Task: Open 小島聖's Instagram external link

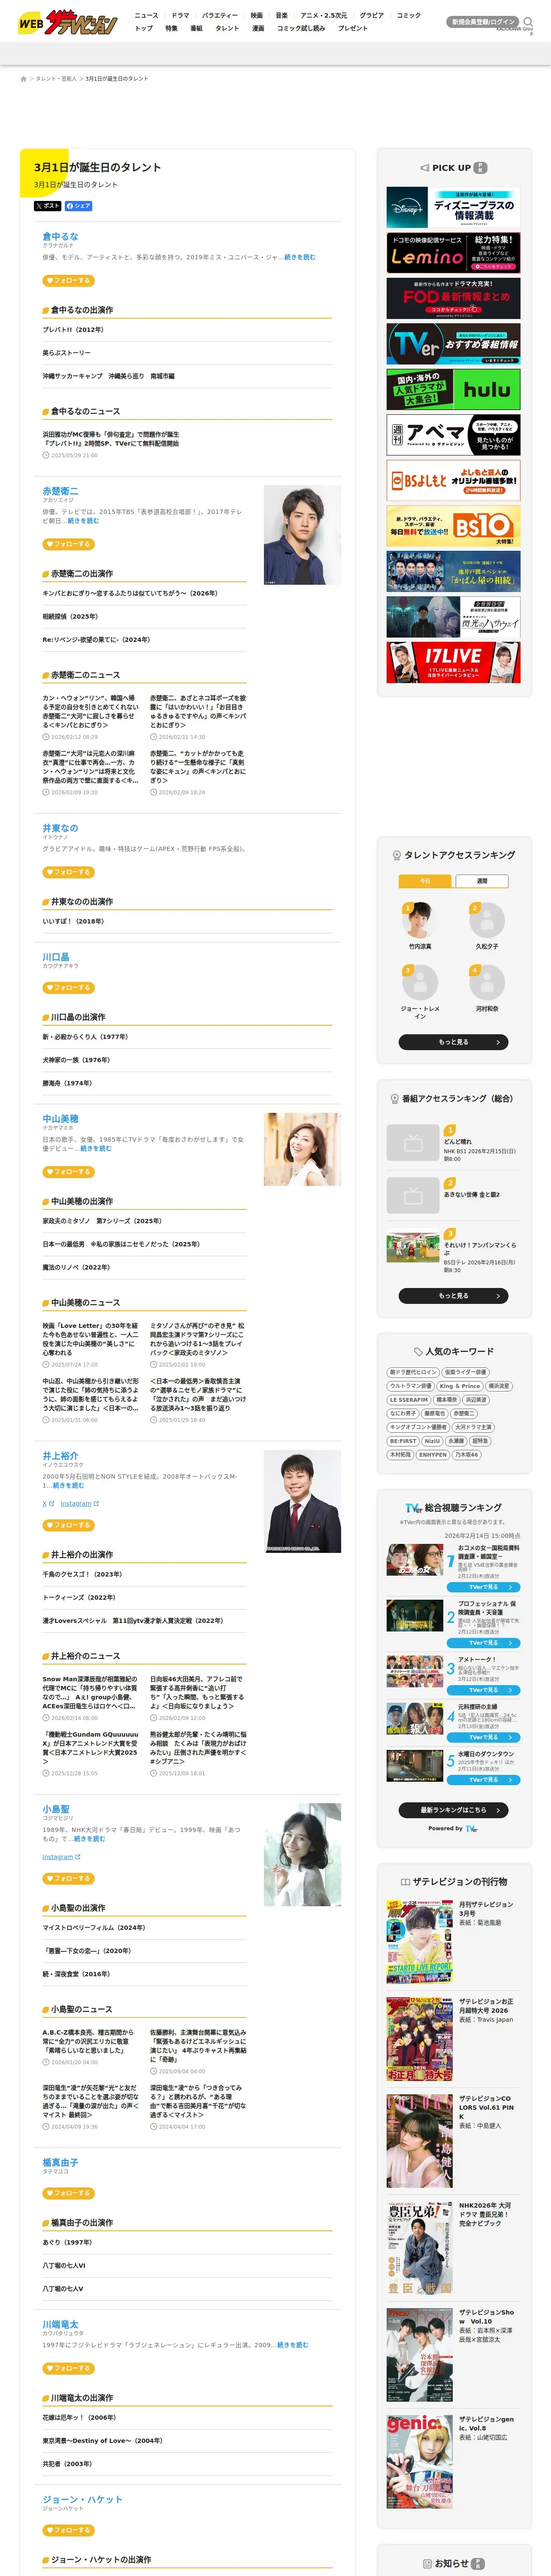Action: coord(61,1857)
